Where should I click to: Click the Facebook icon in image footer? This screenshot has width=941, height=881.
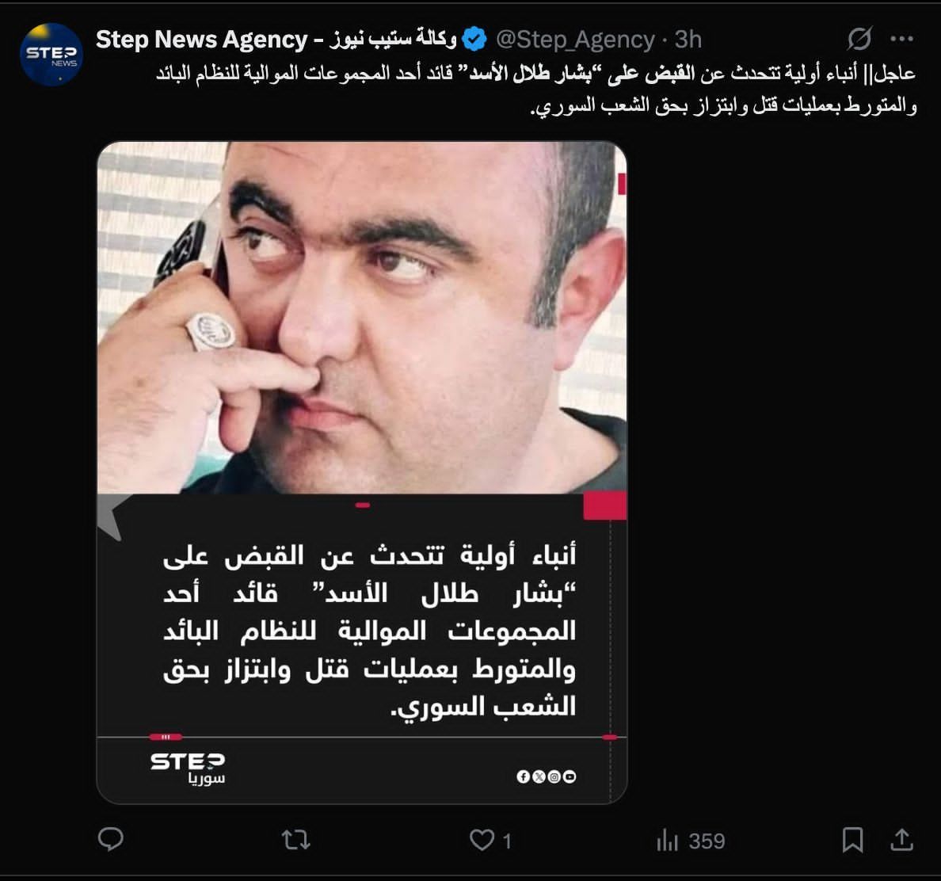point(524,776)
